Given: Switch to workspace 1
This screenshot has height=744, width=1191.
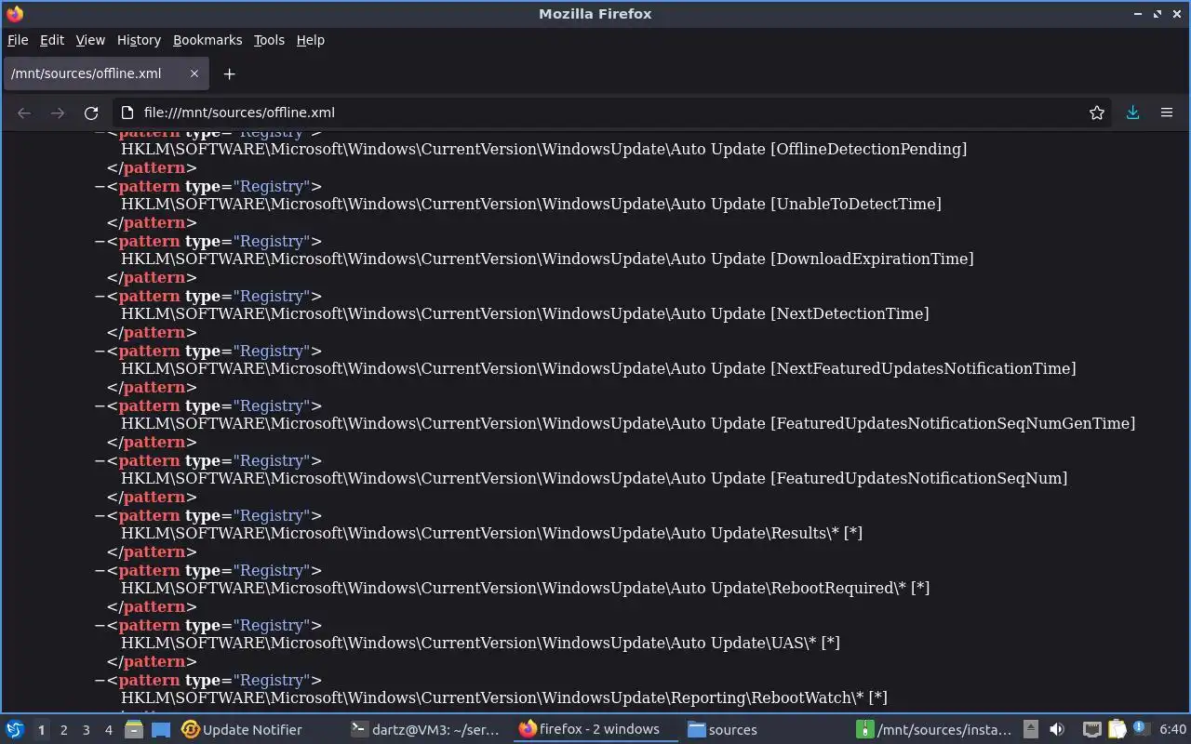Looking at the screenshot, I should 41,729.
